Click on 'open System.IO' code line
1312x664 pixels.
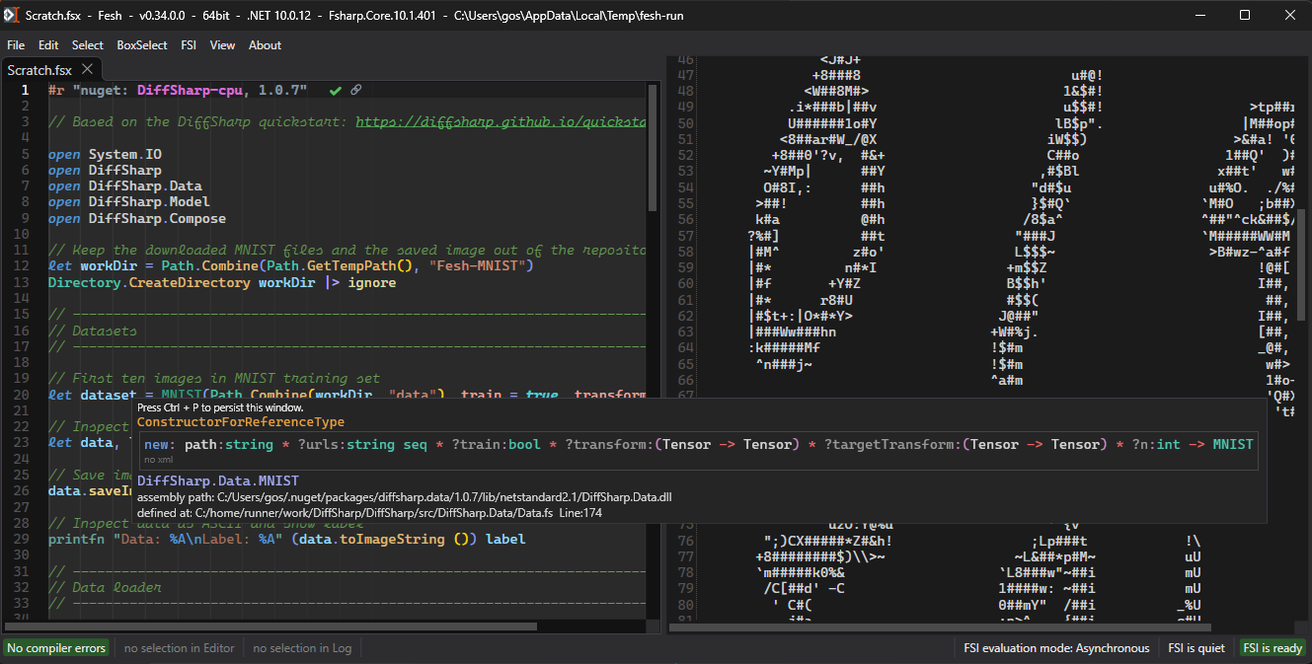point(105,155)
